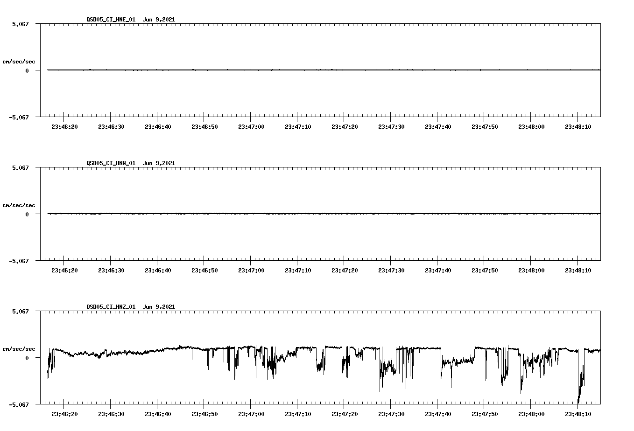The width and height of the screenshot is (634, 431).
Task: Click the QSD05_CI_HNE_01 plot title
Action: 131,20
